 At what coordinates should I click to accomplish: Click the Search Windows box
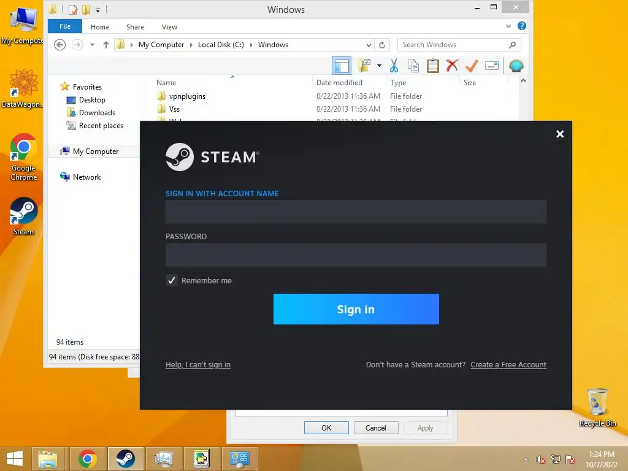[459, 45]
